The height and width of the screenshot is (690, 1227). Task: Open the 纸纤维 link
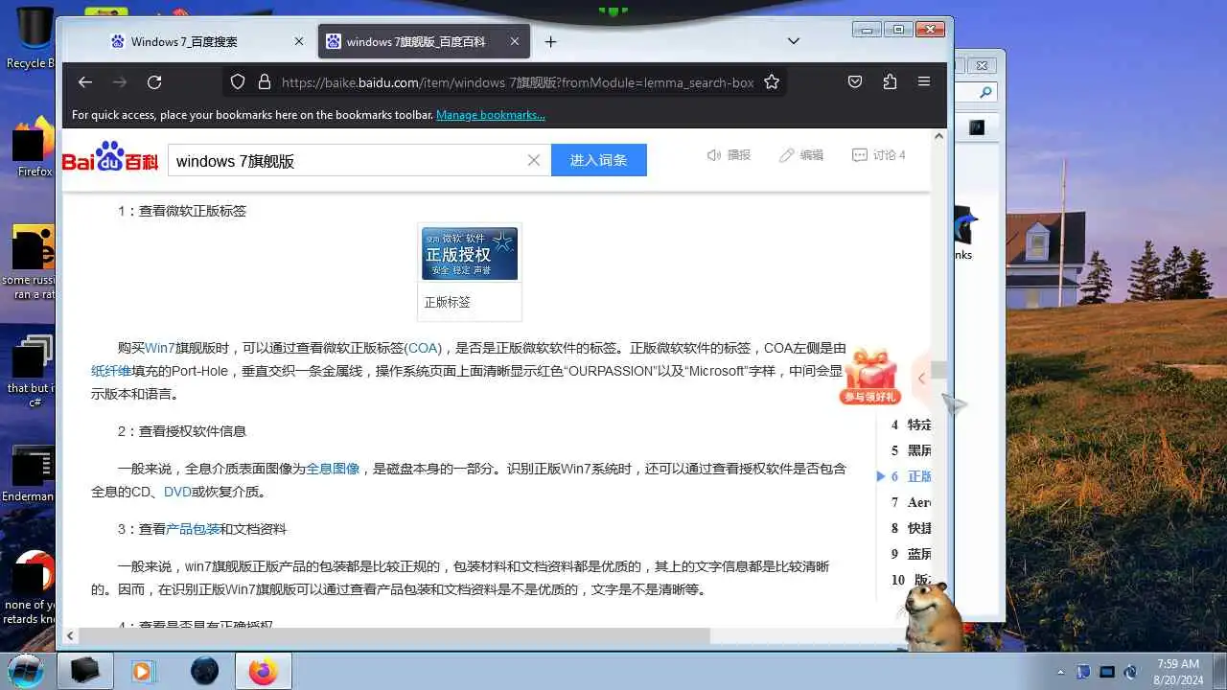click(x=111, y=371)
